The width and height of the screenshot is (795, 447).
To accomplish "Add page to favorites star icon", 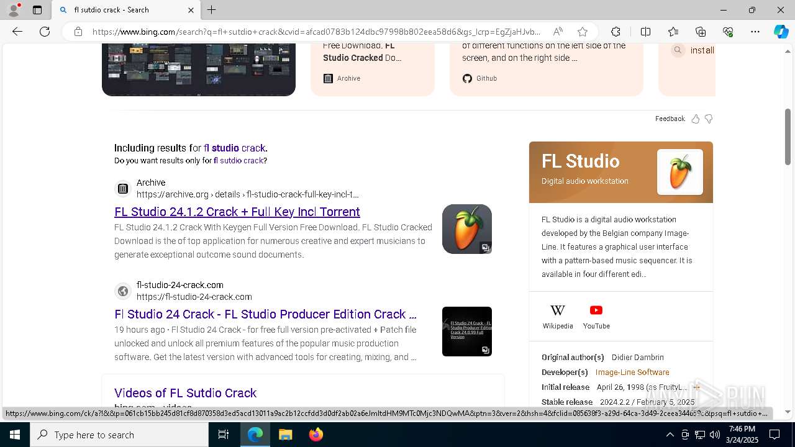I will coord(583,32).
